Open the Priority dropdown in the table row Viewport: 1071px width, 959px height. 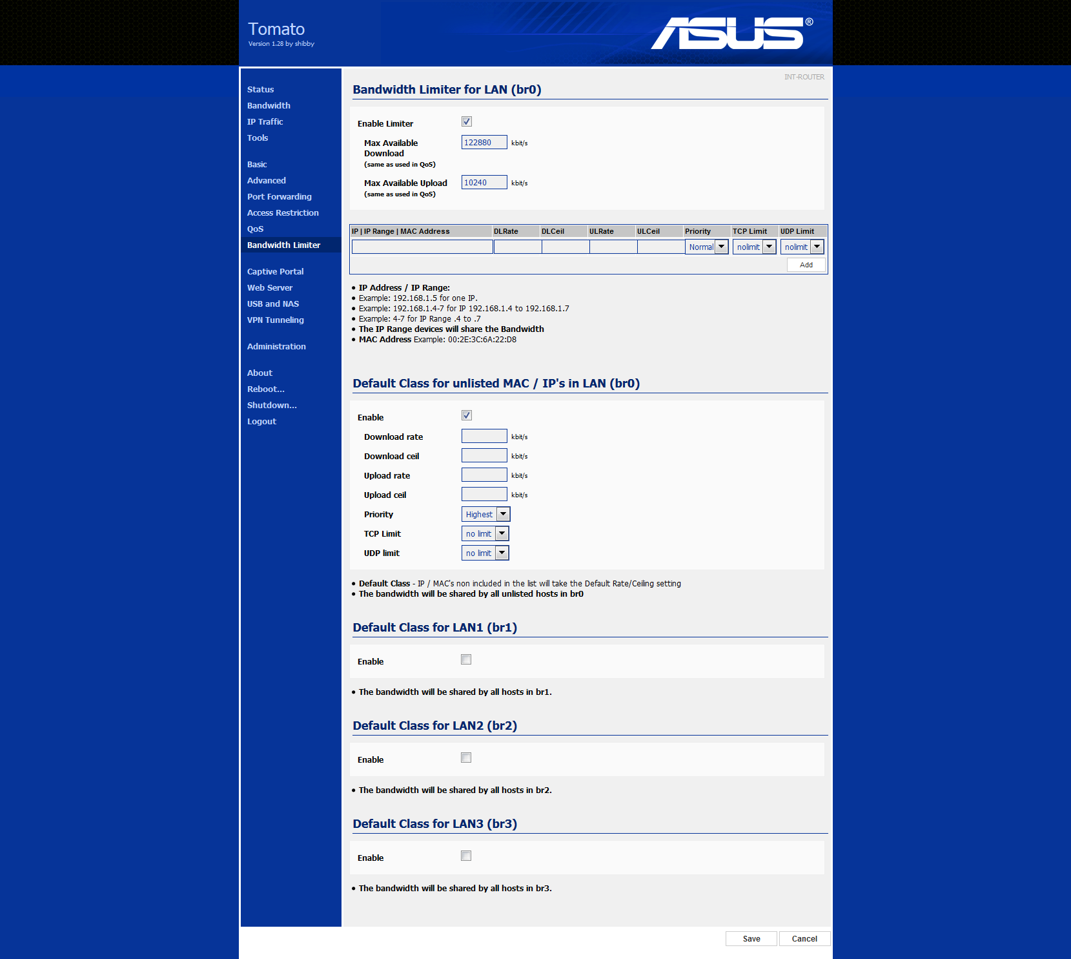tap(707, 247)
